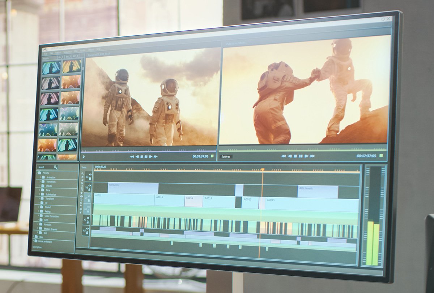
Task: Stop playback in the program monitor
Action: (x=295, y=156)
